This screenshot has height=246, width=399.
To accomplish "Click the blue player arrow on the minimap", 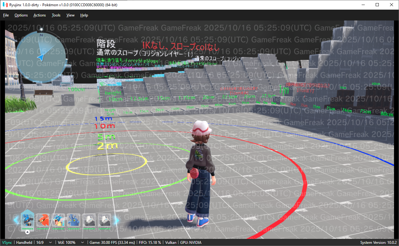I will [x=41, y=57].
